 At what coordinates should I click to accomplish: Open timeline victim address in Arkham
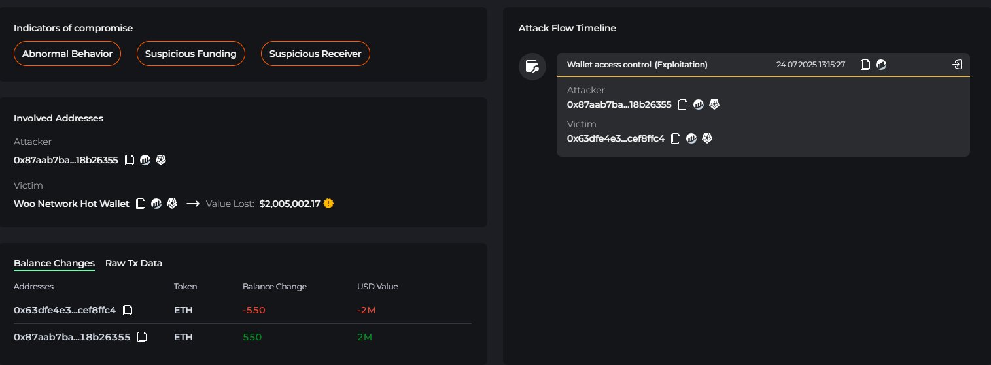(x=707, y=138)
